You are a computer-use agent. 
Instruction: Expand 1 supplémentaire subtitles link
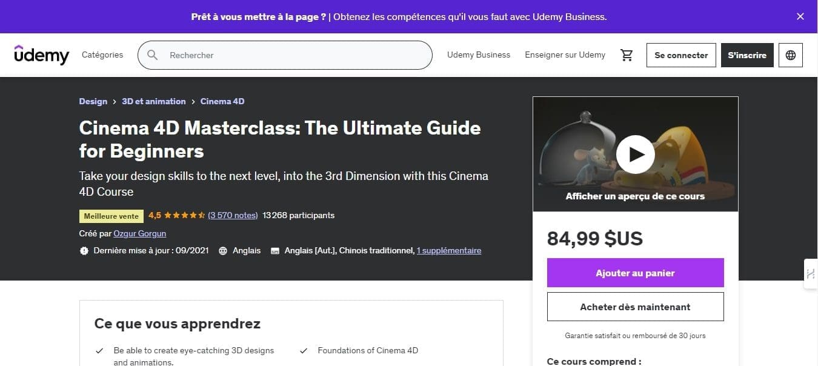(449, 250)
